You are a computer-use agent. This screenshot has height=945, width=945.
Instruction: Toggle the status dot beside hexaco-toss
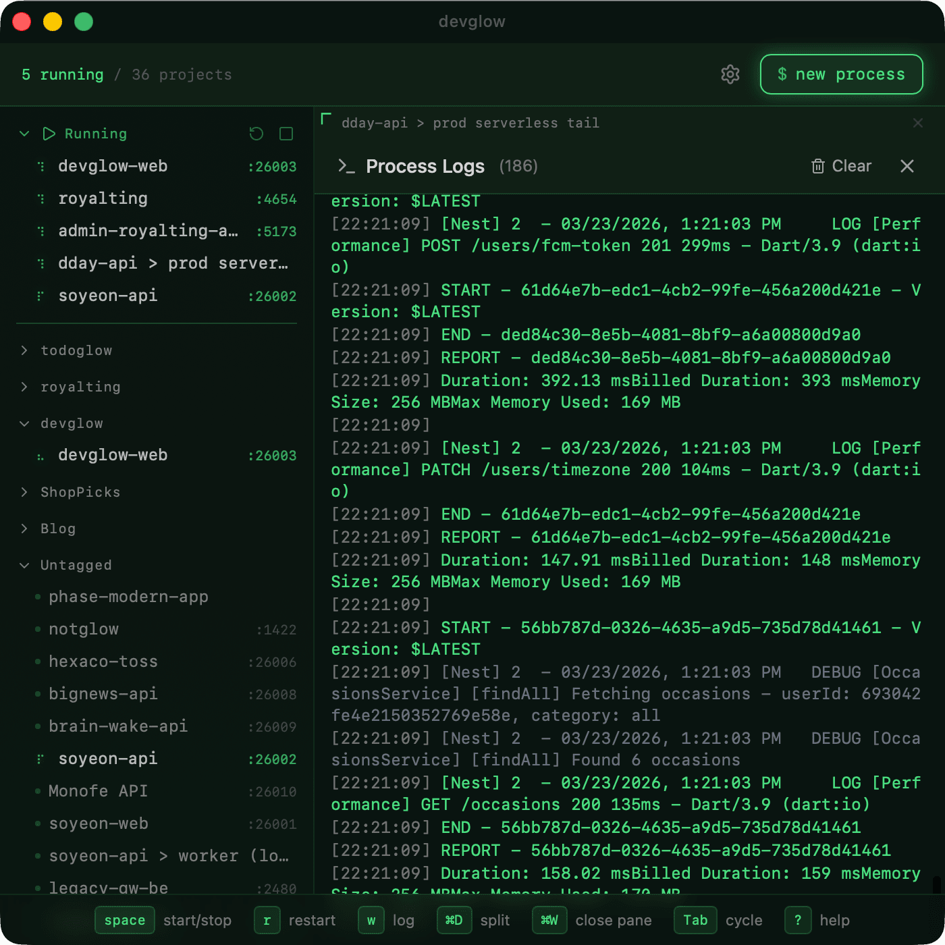(37, 661)
